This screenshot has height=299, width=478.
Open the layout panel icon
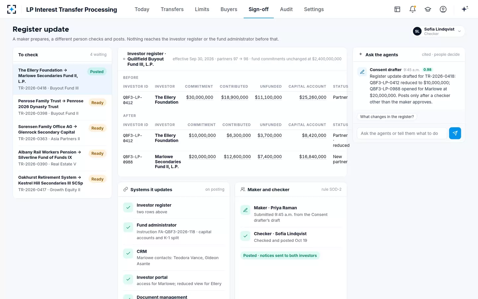pyautogui.click(x=397, y=9)
